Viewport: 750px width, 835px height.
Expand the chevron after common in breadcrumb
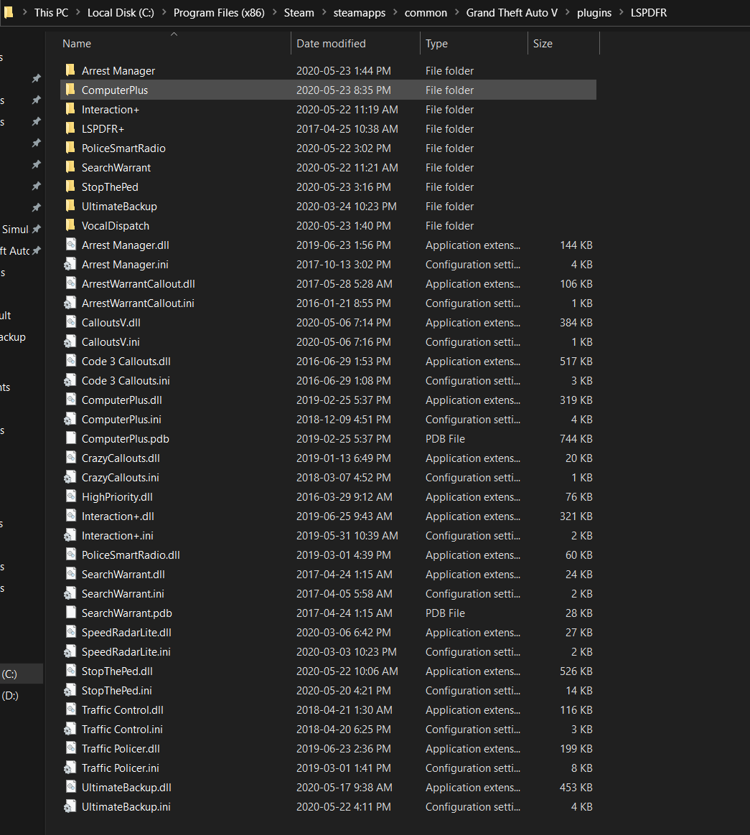(456, 12)
